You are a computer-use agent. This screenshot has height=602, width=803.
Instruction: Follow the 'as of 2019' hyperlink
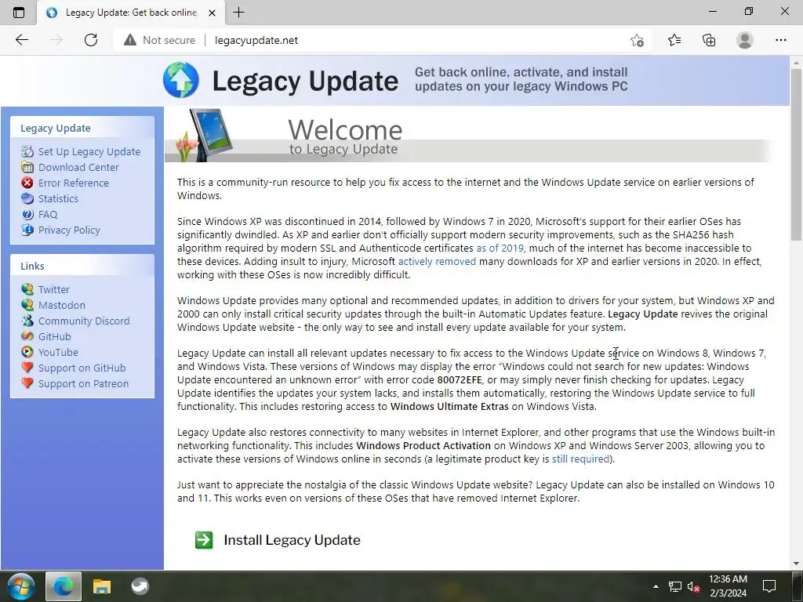[x=500, y=248]
